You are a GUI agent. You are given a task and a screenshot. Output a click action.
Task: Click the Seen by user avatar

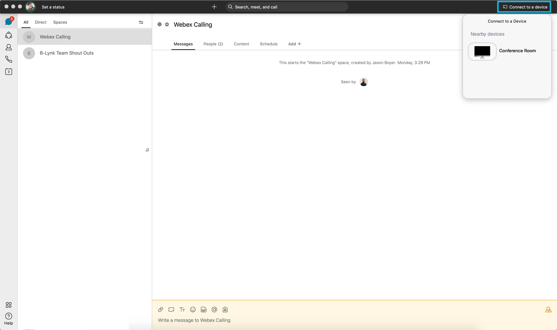click(x=363, y=82)
